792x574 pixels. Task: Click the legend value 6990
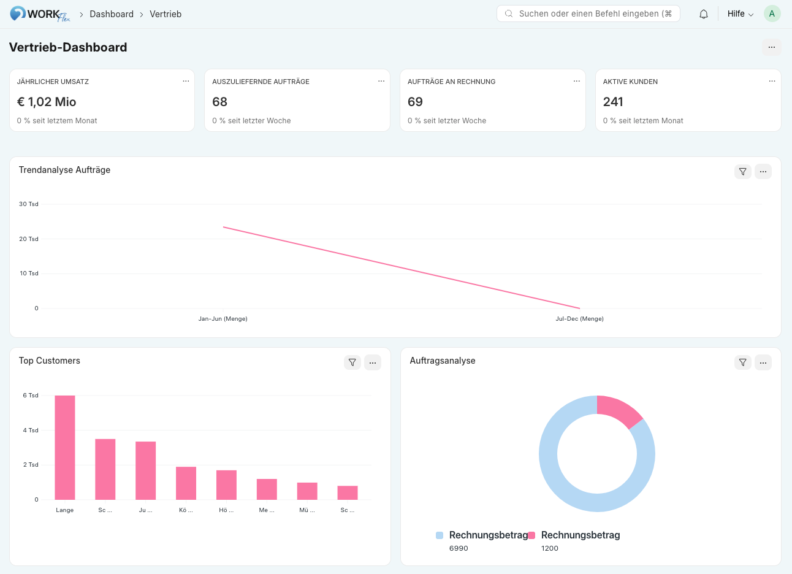pyautogui.click(x=459, y=548)
